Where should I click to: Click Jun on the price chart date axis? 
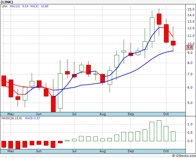[39, 114]
